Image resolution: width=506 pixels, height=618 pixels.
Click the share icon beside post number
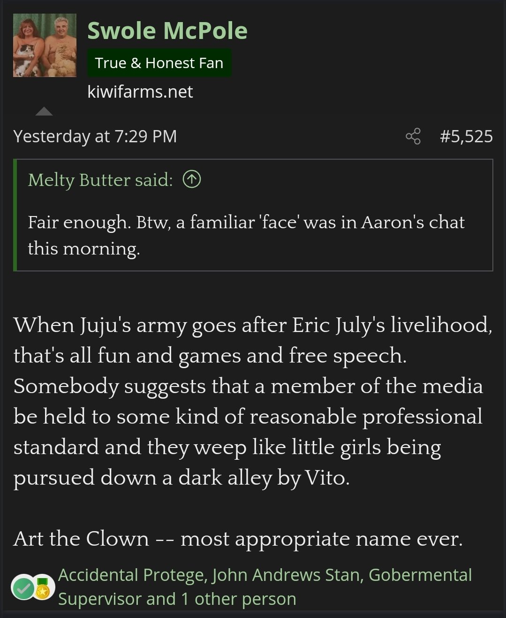[413, 136]
